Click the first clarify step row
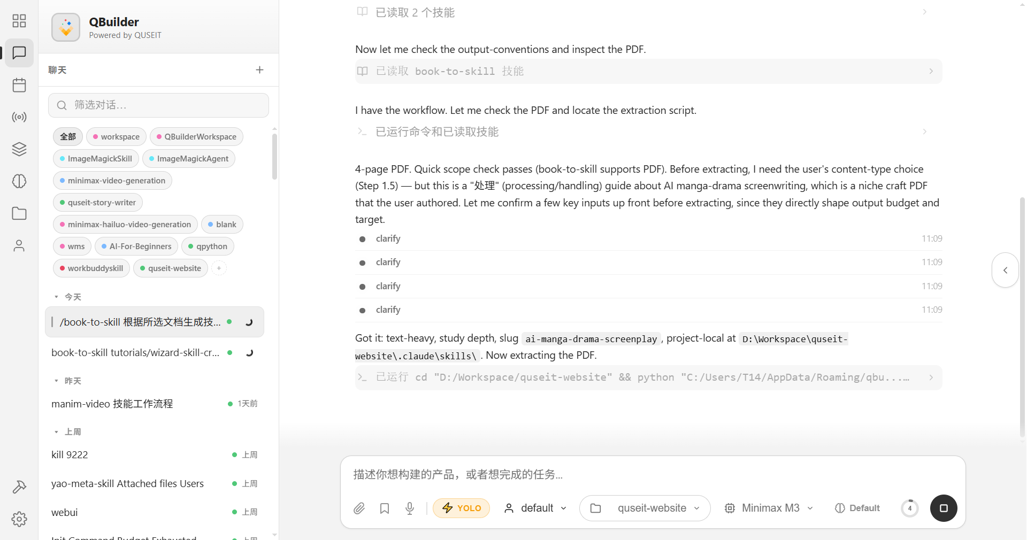Viewport: 1027px width, 540px height. pos(648,239)
